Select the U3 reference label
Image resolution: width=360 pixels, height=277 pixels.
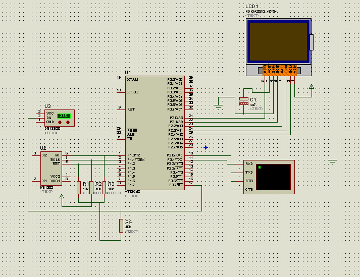pyautogui.click(x=47, y=106)
